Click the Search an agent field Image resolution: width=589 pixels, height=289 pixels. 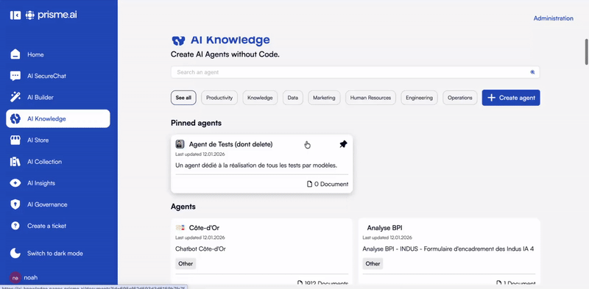coord(355,72)
